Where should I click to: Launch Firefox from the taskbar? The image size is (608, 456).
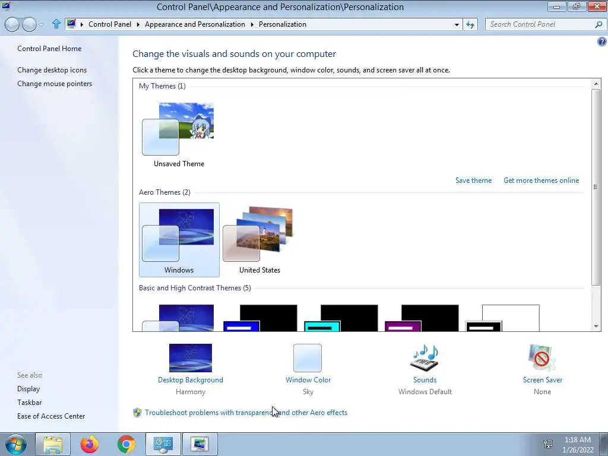tap(90, 444)
